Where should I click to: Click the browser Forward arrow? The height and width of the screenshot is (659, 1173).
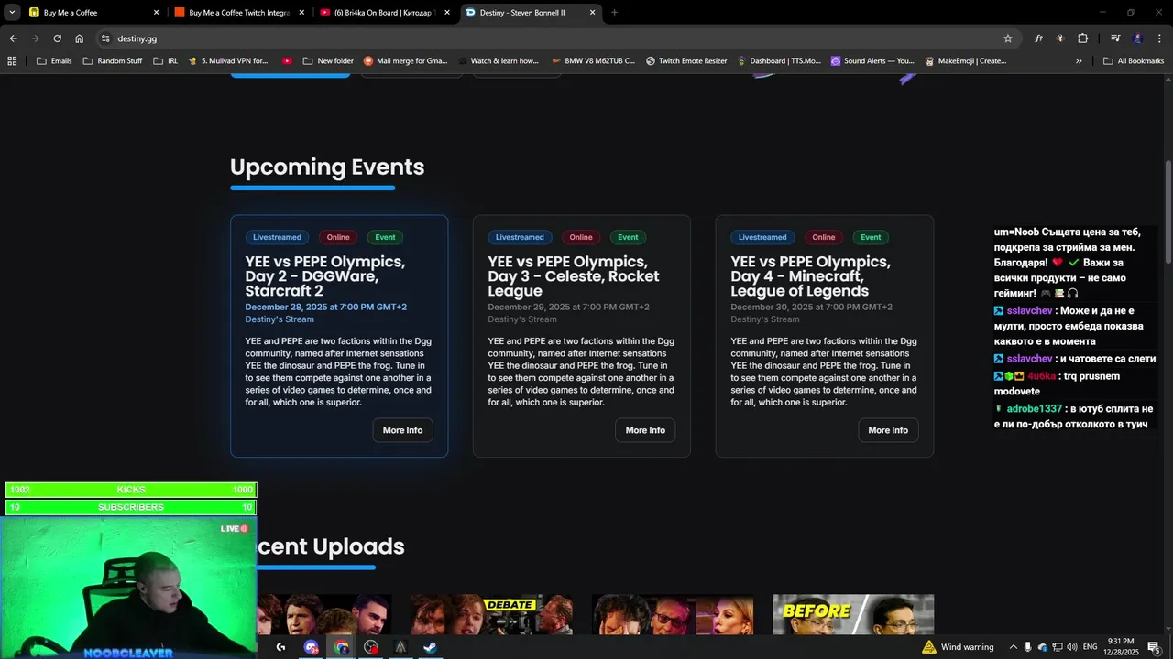coord(35,38)
